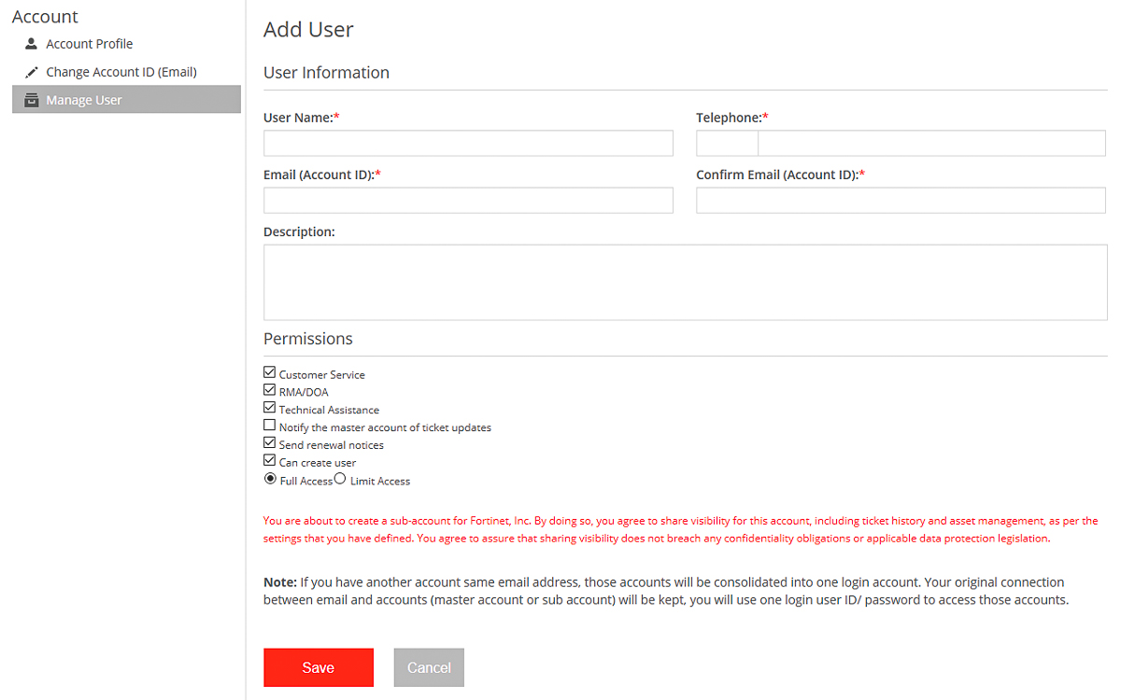Click inside the User Name field
Image resolution: width=1121 pixels, height=700 pixels.
point(467,143)
